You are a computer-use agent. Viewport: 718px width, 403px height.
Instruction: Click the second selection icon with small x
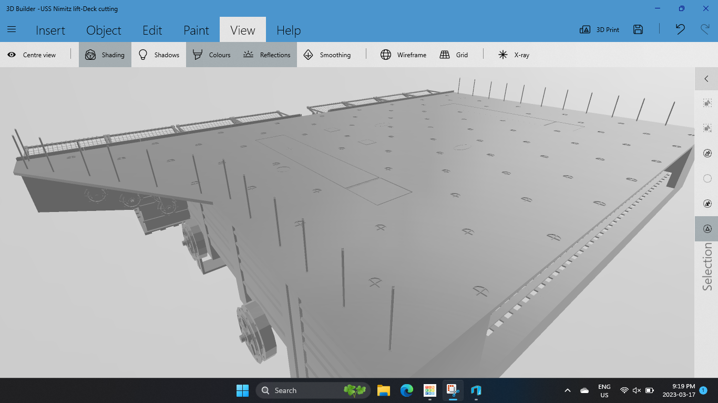[x=707, y=128]
